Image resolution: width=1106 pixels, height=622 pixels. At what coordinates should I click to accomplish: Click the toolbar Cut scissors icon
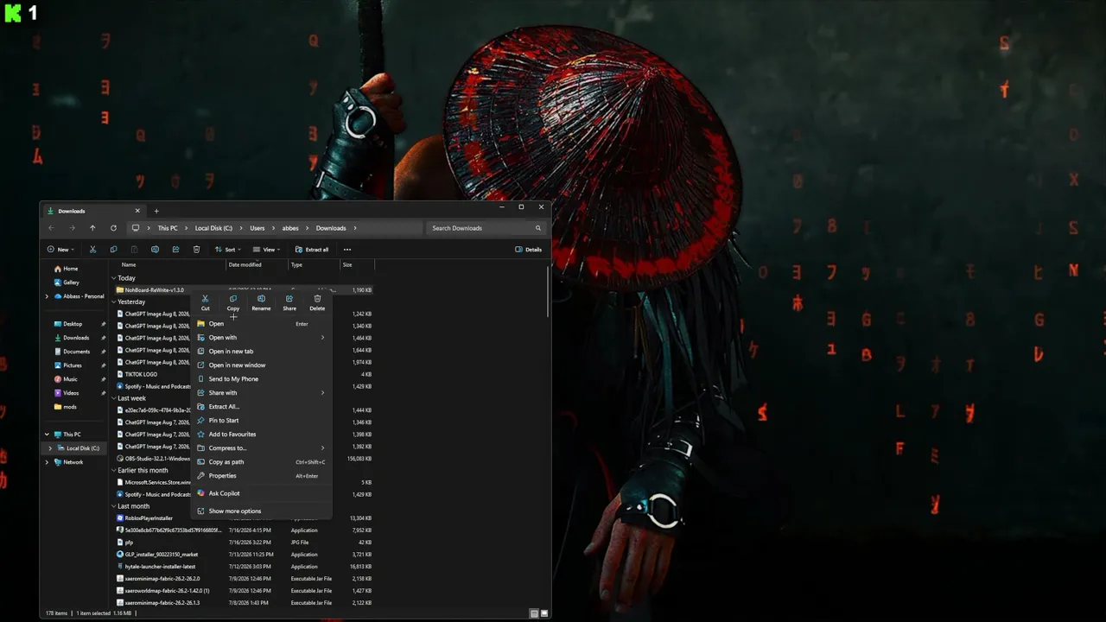point(92,250)
